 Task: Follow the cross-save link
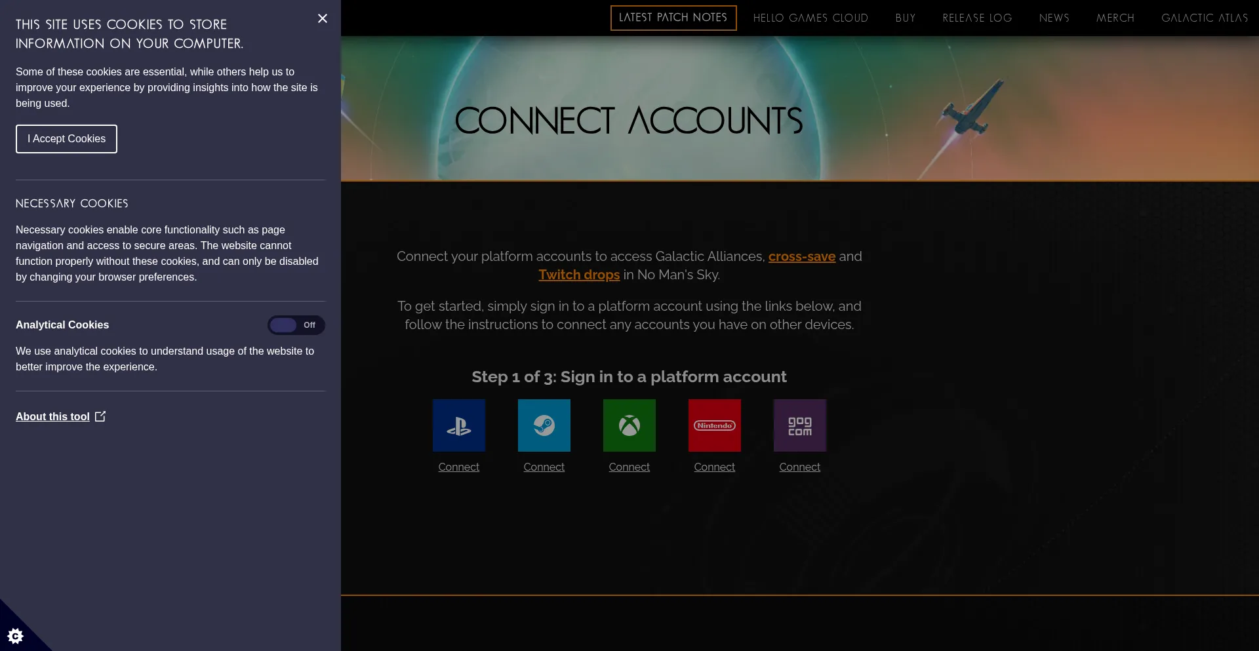tap(802, 256)
